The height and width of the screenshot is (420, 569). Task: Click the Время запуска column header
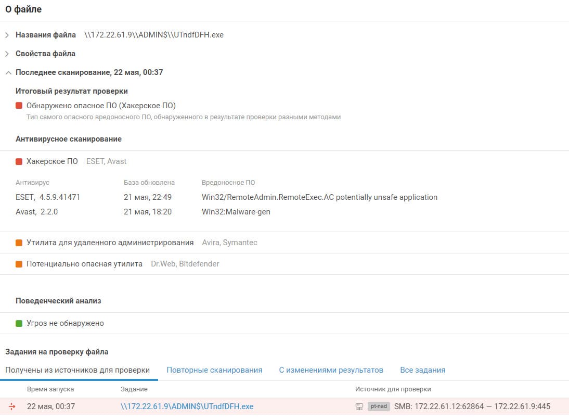pos(50,389)
